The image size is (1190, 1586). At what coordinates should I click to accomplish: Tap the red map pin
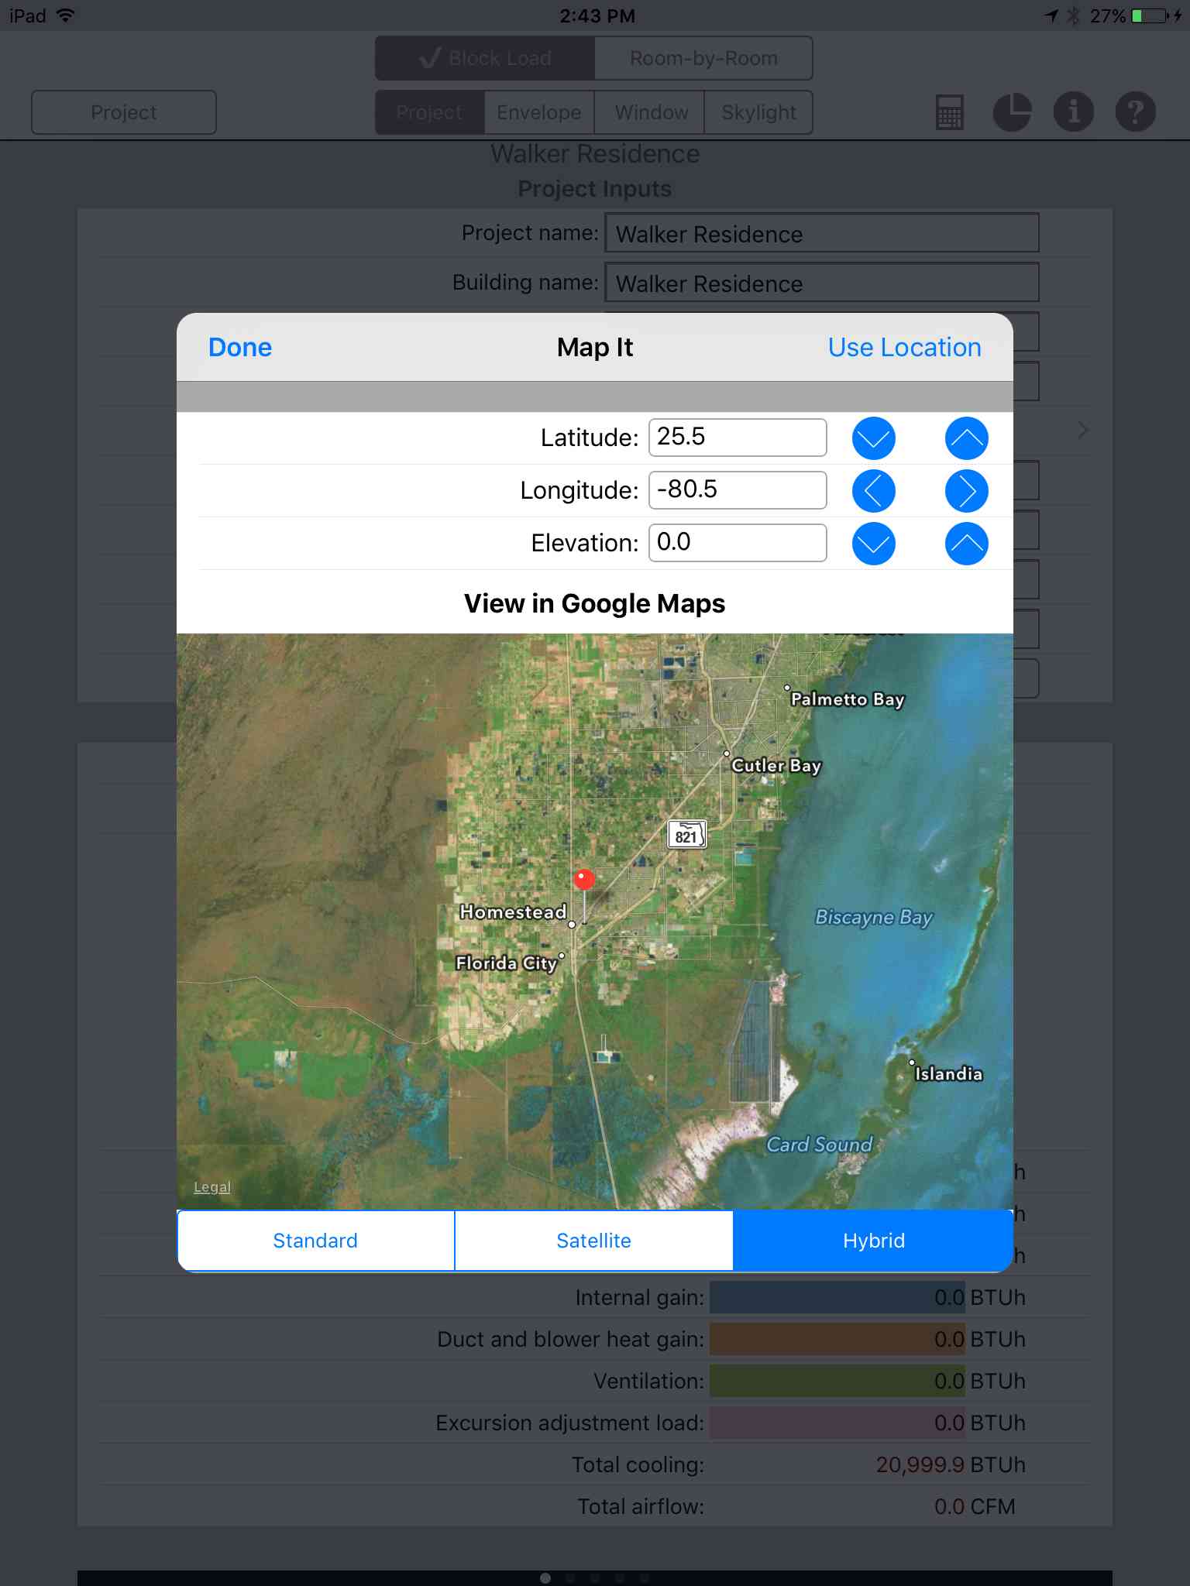tap(584, 879)
